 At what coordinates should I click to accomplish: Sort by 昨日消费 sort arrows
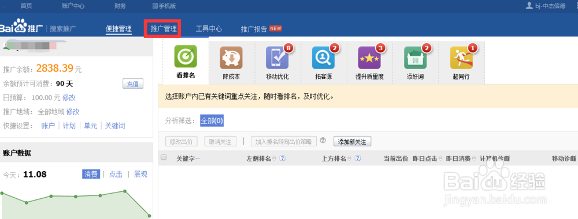pos(474,158)
